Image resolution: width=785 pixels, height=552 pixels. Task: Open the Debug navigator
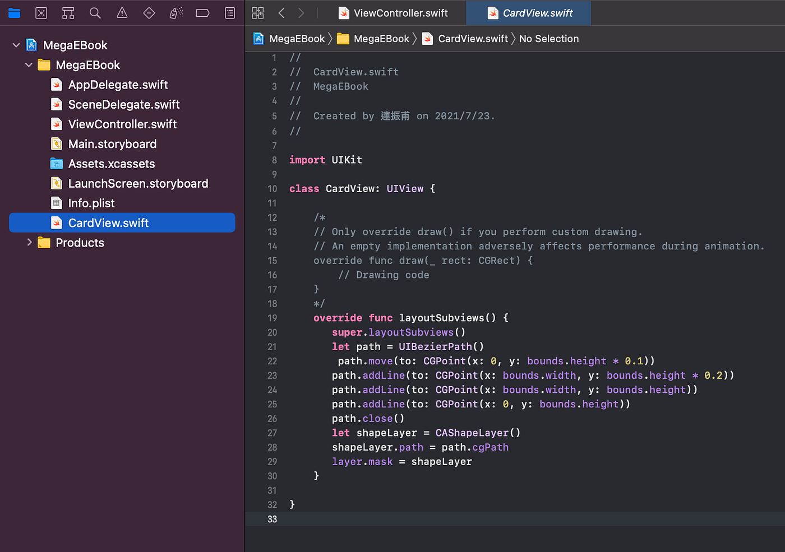click(x=176, y=12)
